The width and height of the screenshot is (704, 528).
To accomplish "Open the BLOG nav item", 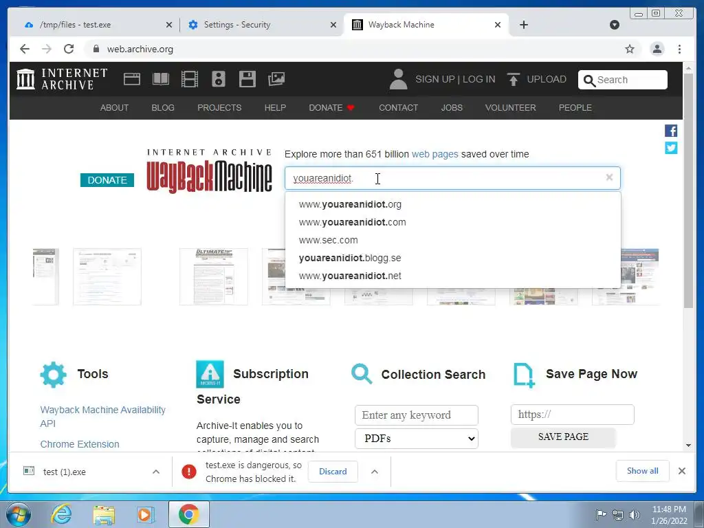I will point(163,108).
